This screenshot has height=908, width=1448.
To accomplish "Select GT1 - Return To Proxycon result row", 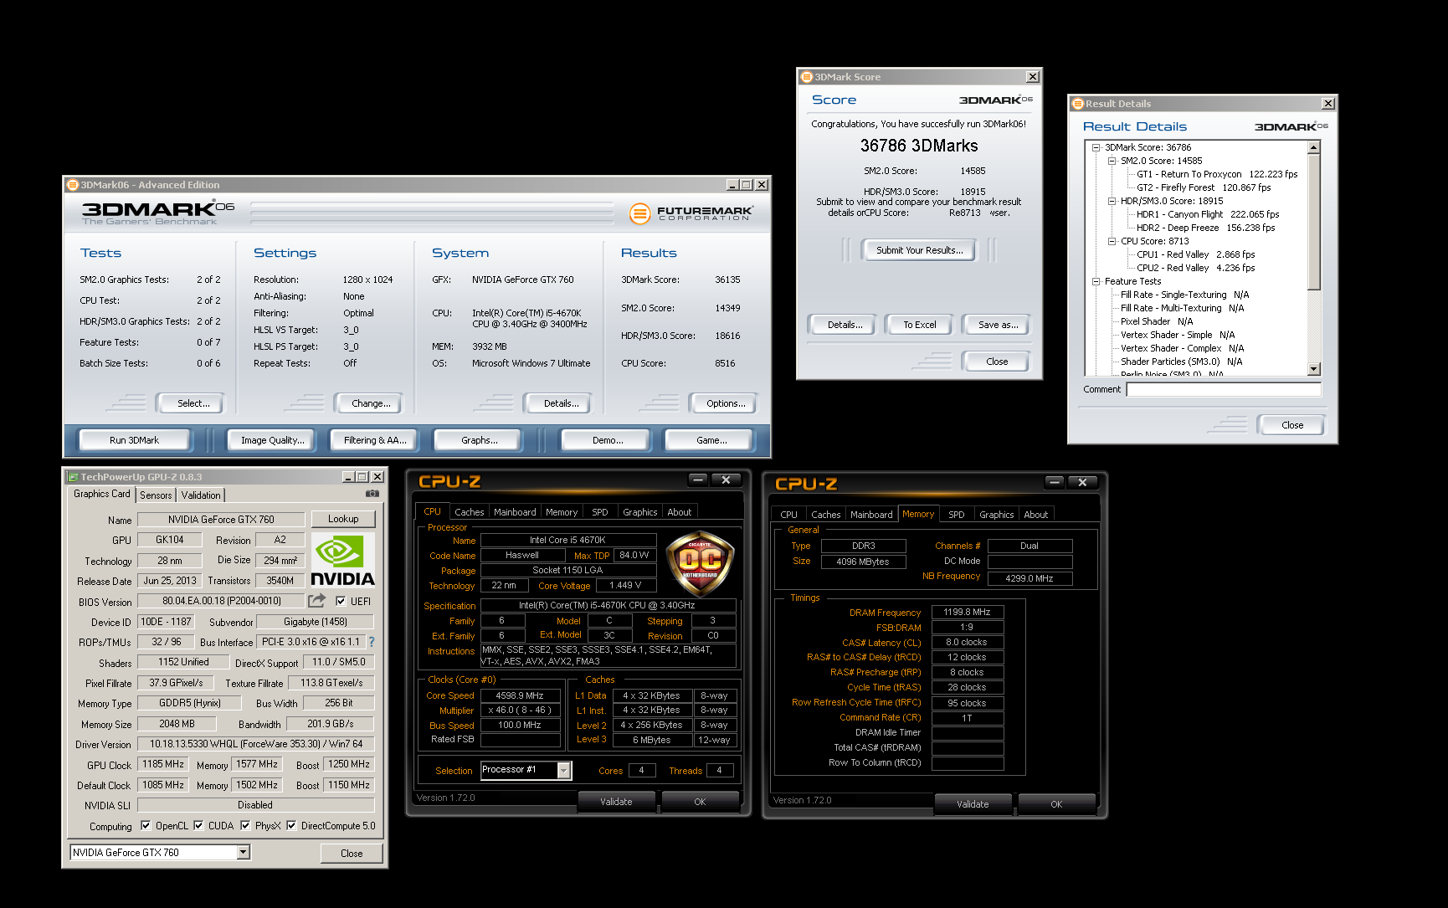I will click(1217, 174).
